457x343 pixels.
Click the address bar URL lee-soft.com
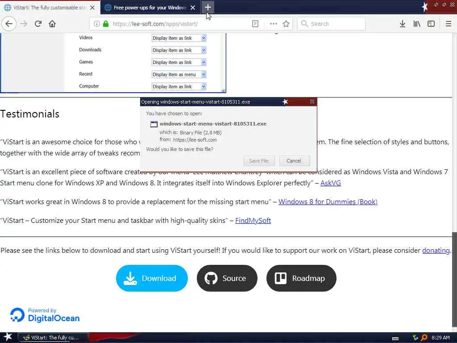(155, 24)
